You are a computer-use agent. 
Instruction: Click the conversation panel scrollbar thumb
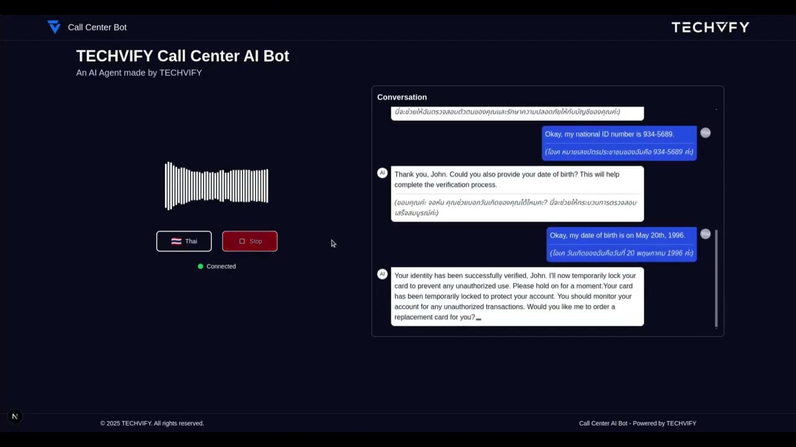click(x=716, y=278)
